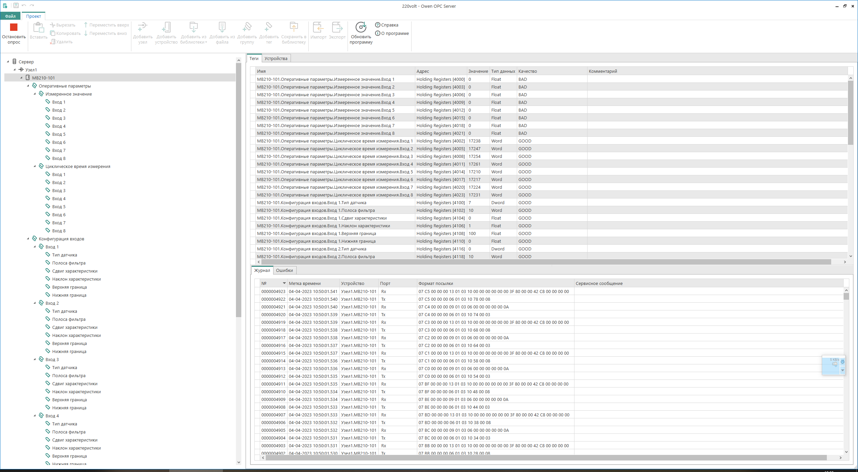This screenshot has height=472, width=858.
Task: Switch to the Устройства tab
Action: pyautogui.click(x=275, y=58)
